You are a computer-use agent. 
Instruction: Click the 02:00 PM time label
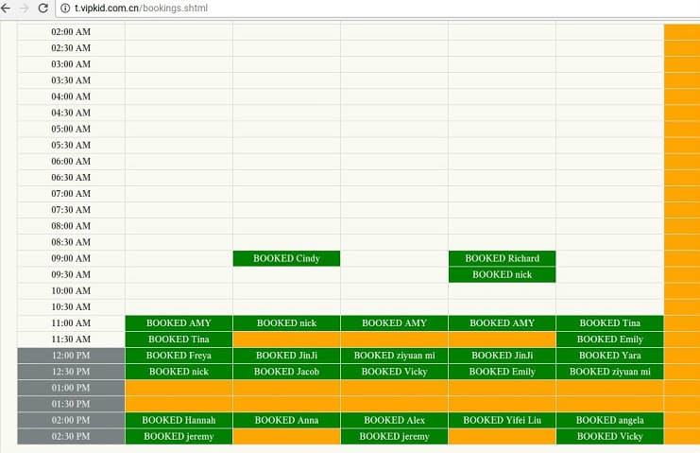(x=71, y=420)
